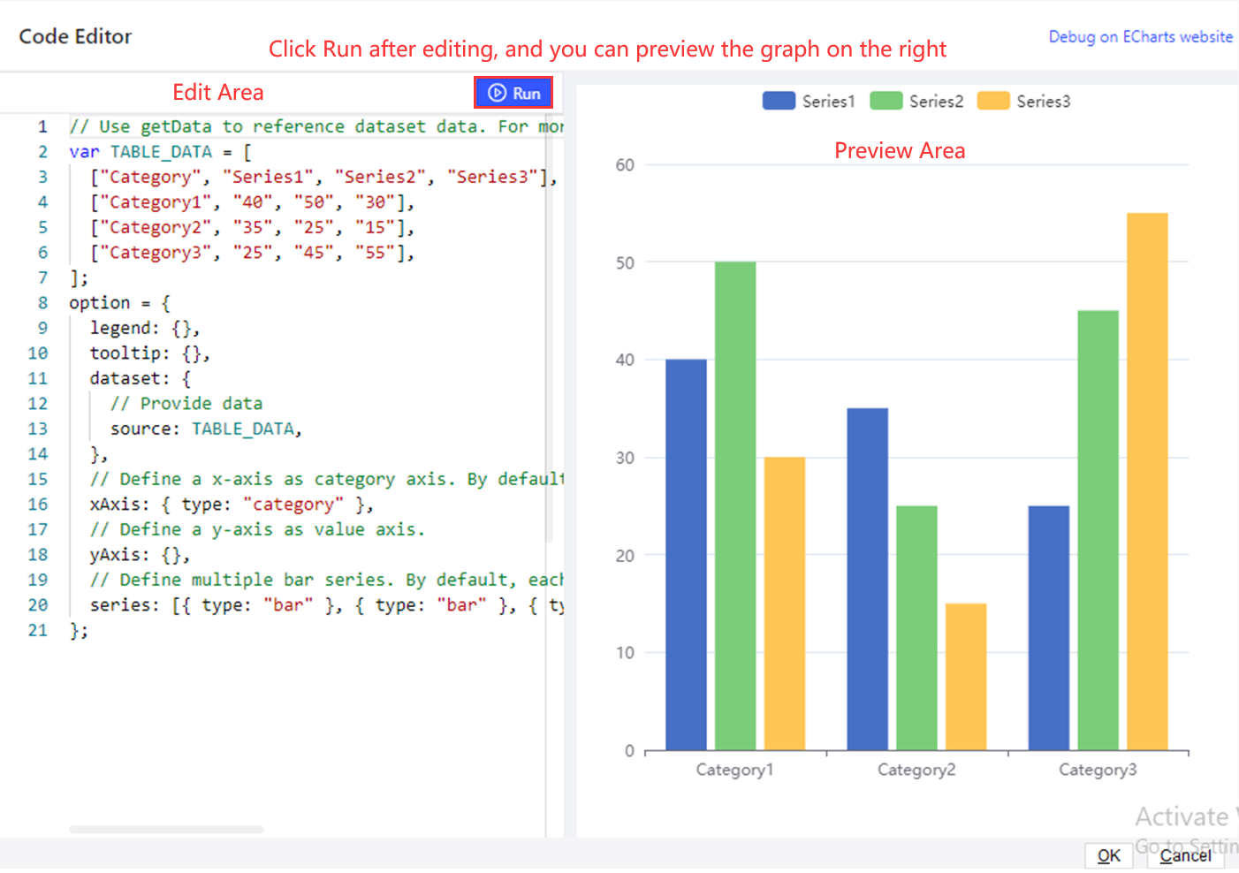Click the yellow Series3 legend swatch

pos(993,102)
